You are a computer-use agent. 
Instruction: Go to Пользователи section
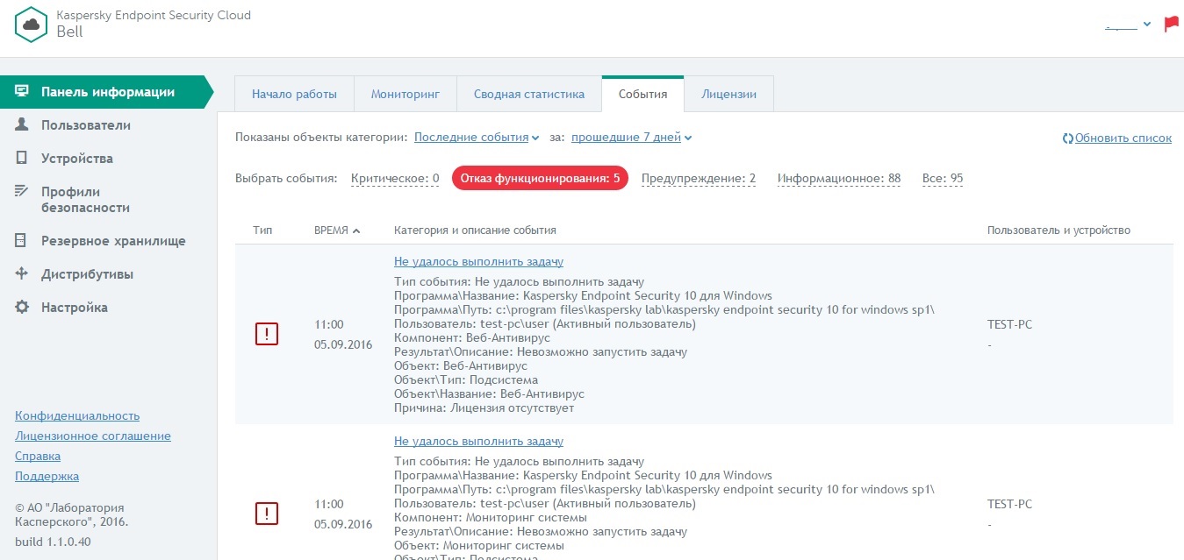pyautogui.click(x=86, y=125)
